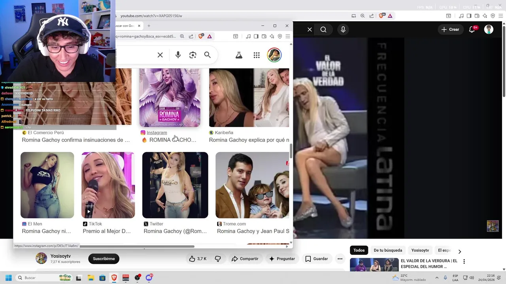Click the YouTube Crear button

click(x=450, y=30)
